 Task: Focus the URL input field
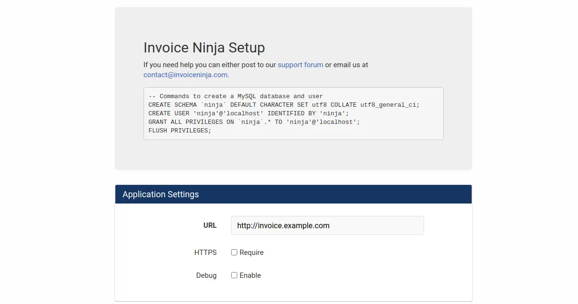327,225
